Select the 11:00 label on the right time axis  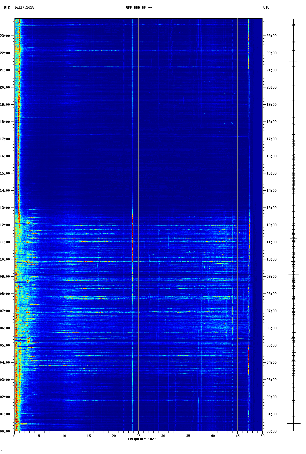pyautogui.click(x=272, y=242)
